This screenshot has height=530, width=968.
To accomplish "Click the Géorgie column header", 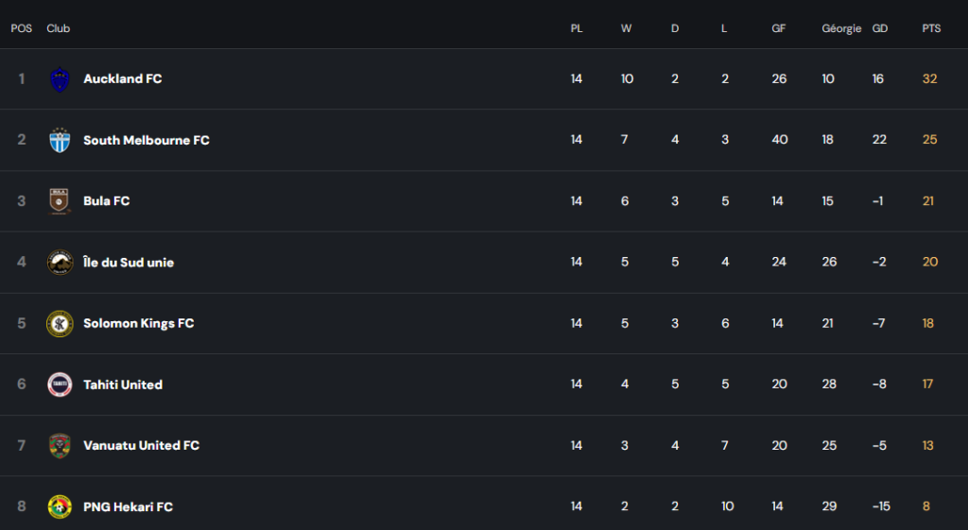I will tap(841, 29).
